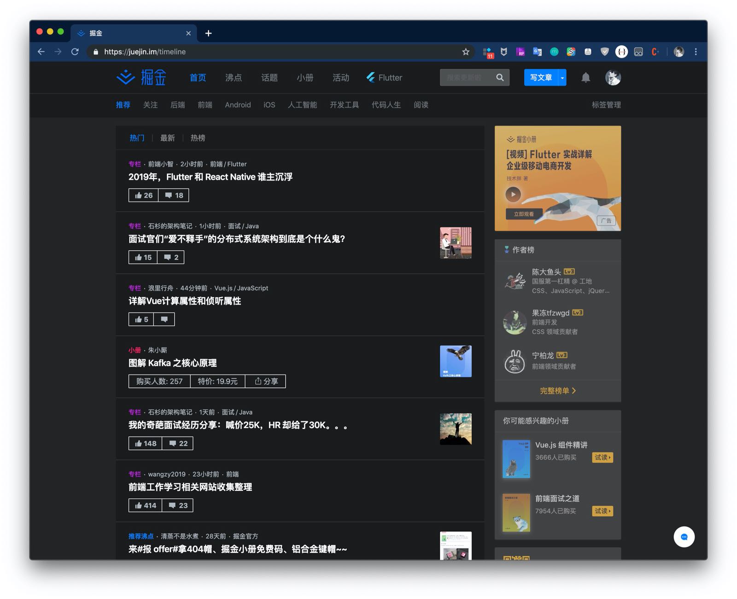Share the 图解 Kafka 之核心原理 booklet
Viewport: 737px width, 599px height.
click(x=266, y=381)
